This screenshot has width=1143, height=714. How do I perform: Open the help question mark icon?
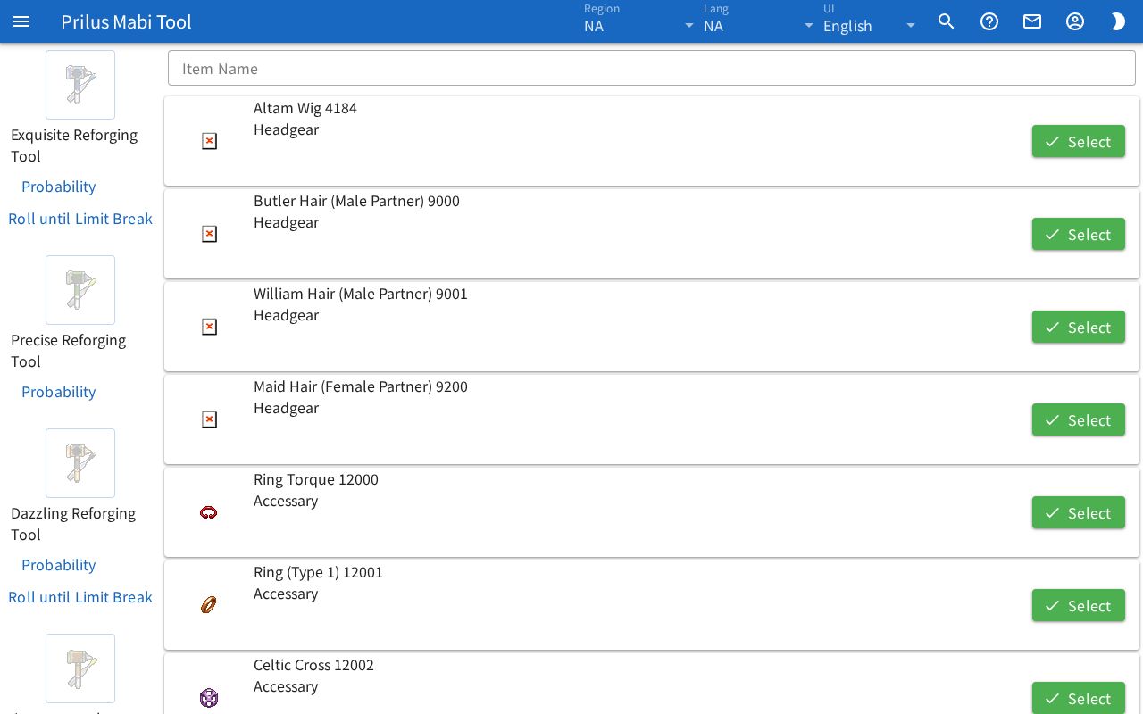point(989,21)
